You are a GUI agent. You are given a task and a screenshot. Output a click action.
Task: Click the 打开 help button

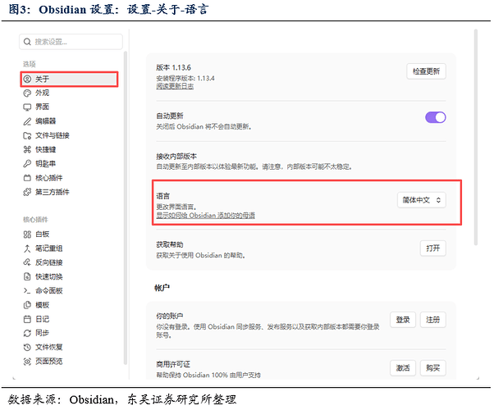[x=433, y=248]
